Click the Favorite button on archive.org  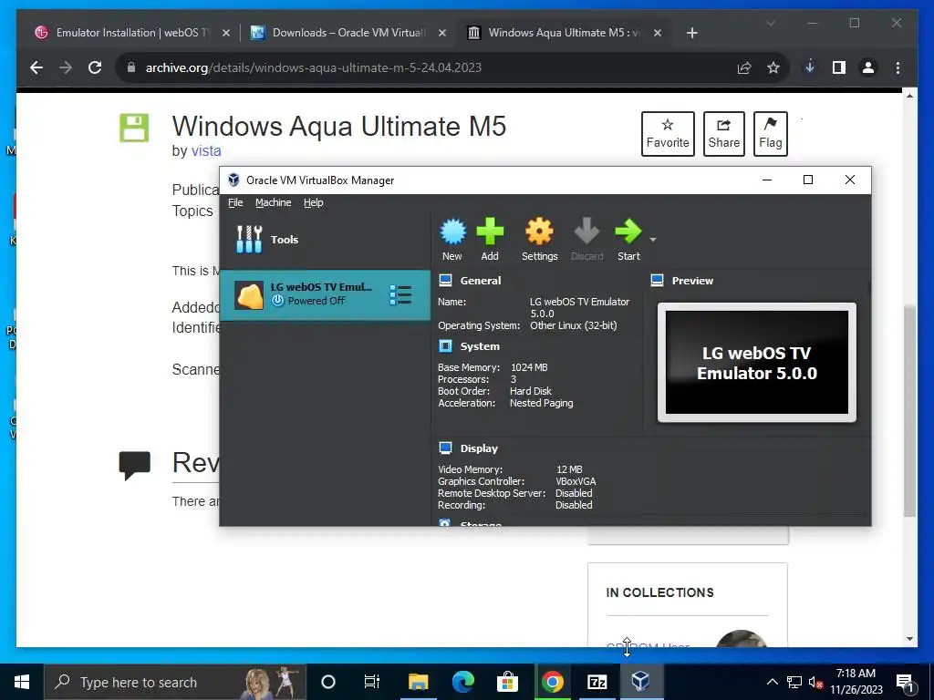tap(668, 134)
